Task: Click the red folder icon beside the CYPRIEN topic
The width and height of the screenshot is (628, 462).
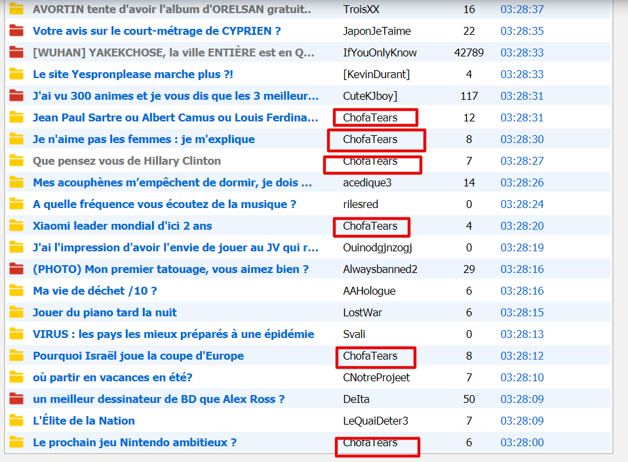Action: [x=16, y=31]
